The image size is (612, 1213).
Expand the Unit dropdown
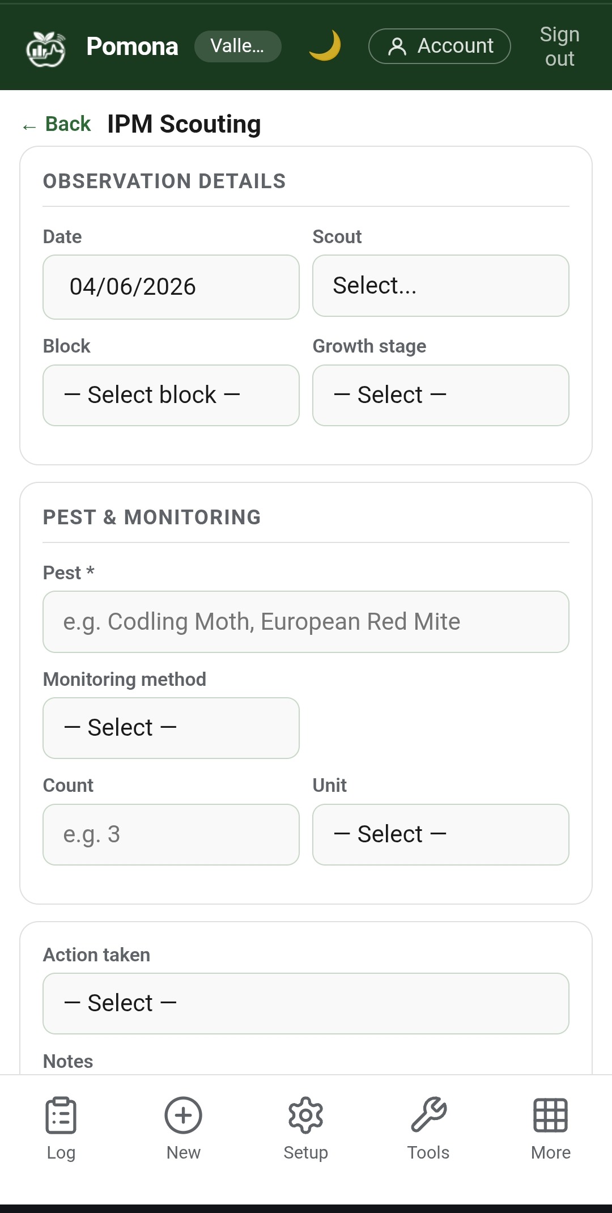[x=440, y=834]
